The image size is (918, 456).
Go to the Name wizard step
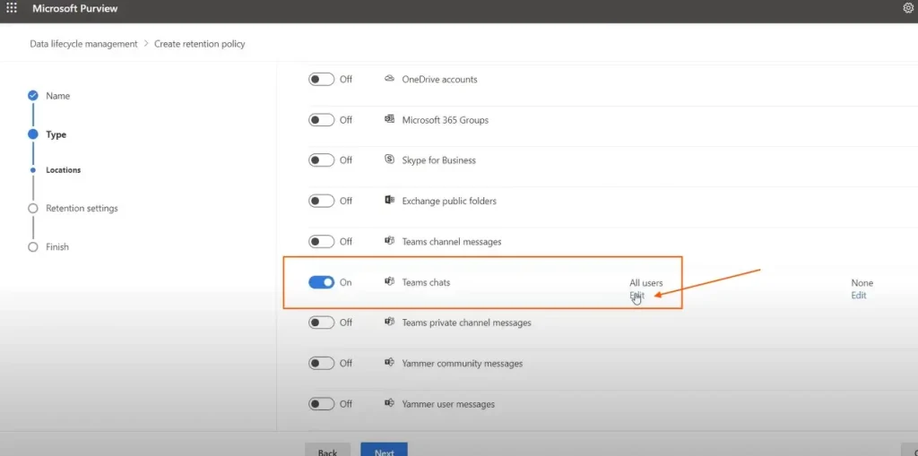pos(57,96)
